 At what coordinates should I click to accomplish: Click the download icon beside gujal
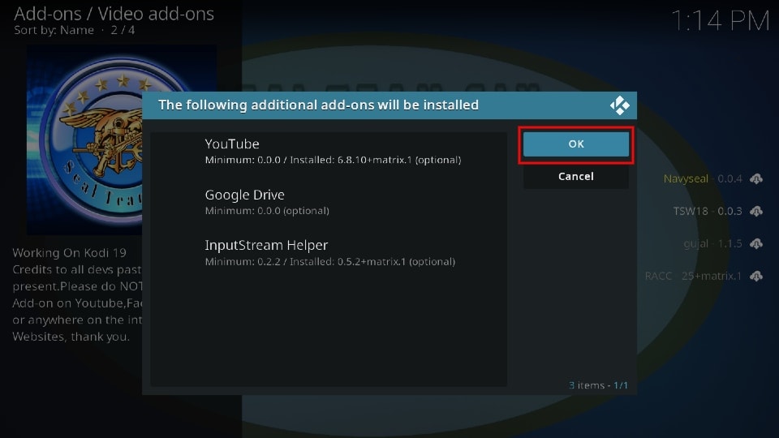point(756,243)
